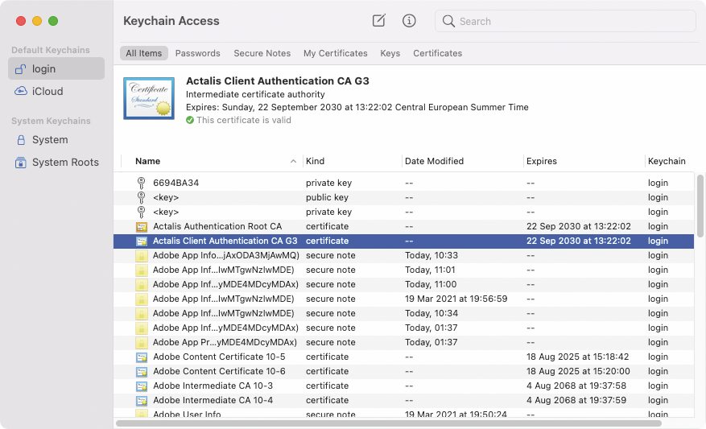706x429 pixels.
Task: Click the Actalis Authentication Root CA certificate icon
Action: click(142, 226)
